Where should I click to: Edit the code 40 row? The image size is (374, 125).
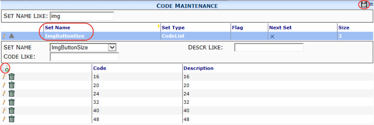point(4,111)
